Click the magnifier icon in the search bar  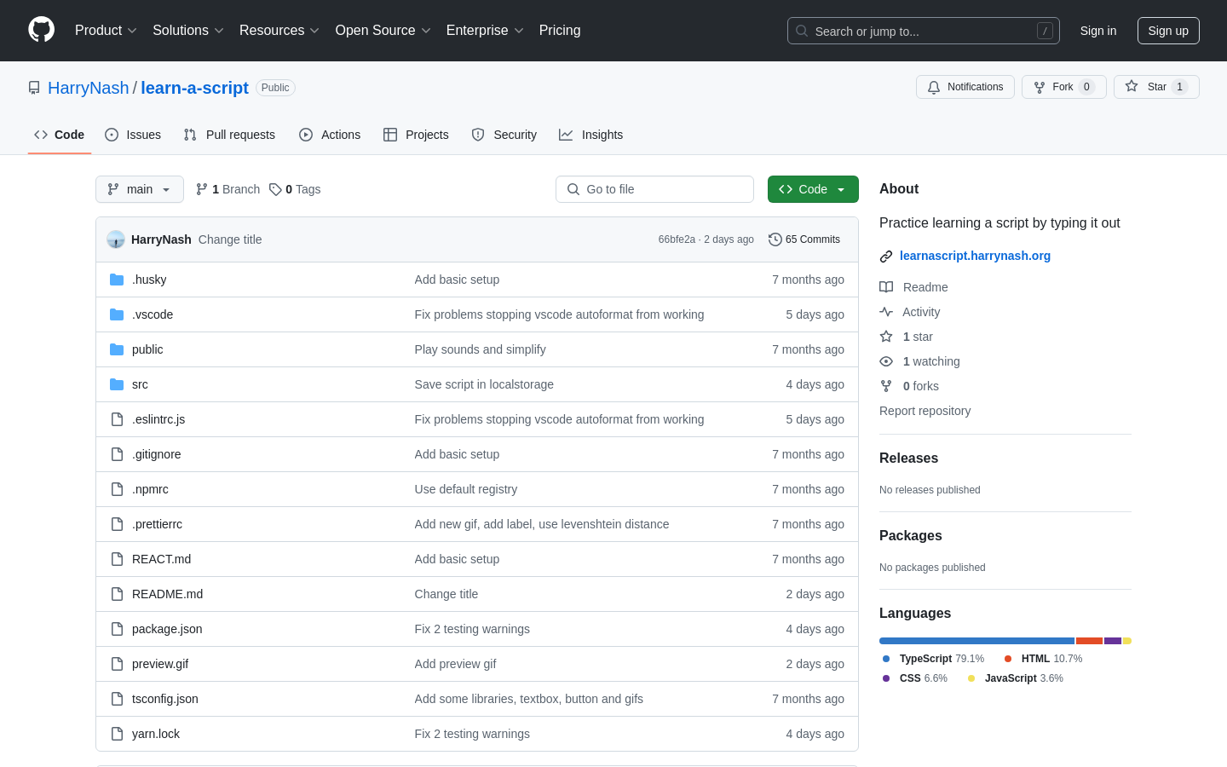[x=802, y=31]
